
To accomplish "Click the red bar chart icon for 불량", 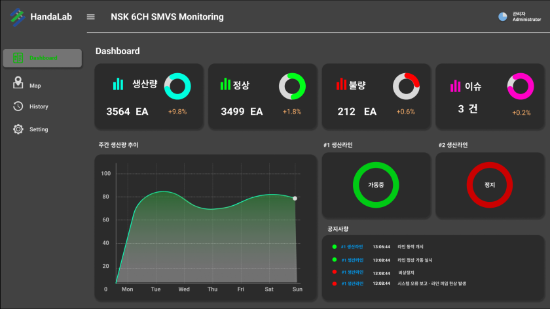I will [x=340, y=84].
